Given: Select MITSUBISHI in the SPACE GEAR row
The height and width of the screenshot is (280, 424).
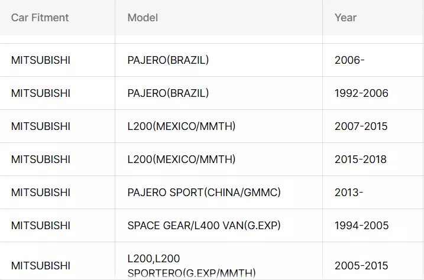Looking at the screenshot, I should click(41, 226).
